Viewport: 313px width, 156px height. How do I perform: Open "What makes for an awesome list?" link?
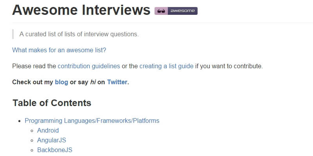59,50
